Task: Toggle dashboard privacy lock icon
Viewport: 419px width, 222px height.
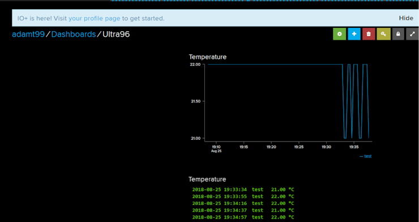Action: tap(398, 34)
